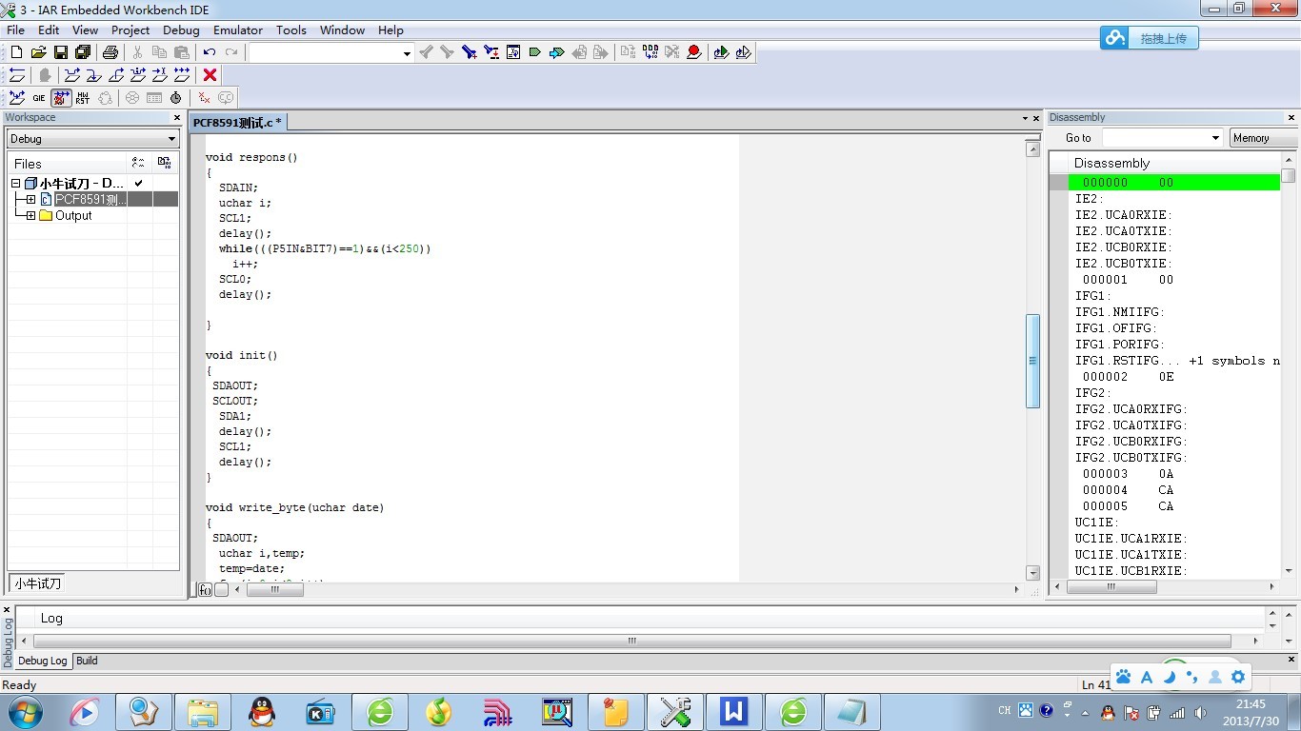Click the Go to Definition toolbar icon

pyautogui.click(x=513, y=52)
